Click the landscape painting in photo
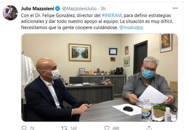187x130 pixels. (x=80, y=52)
